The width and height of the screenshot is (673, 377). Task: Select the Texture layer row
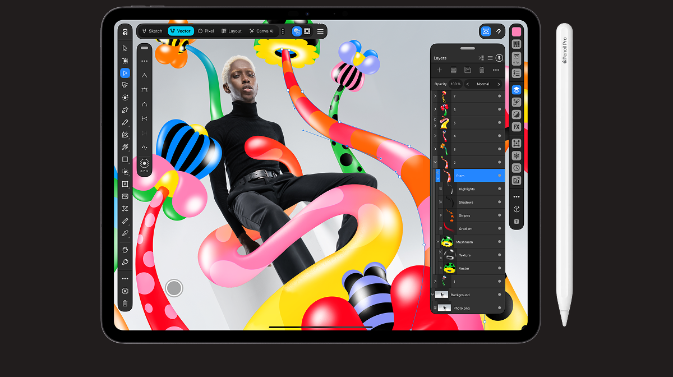point(471,255)
